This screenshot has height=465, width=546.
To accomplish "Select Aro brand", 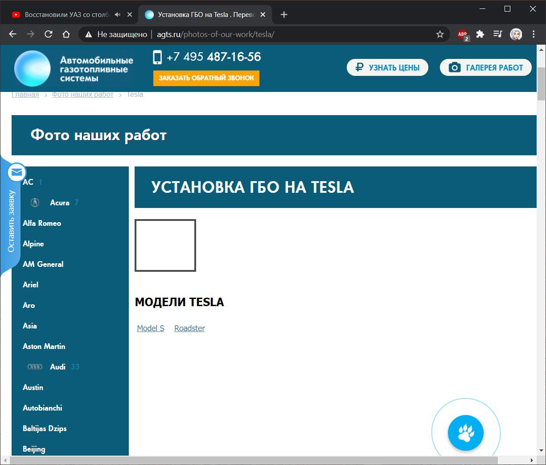I will click(x=29, y=305).
